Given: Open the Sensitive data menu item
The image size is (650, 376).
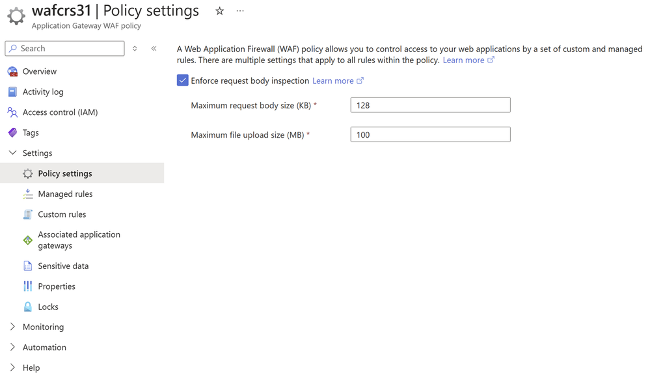Looking at the screenshot, I should tap(63, 266).
